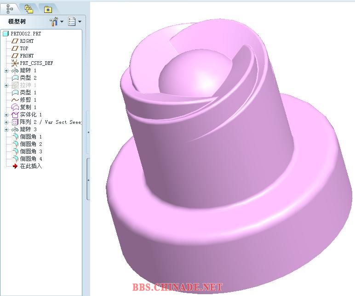The height and width of the screenshot is (296, 355).
Task: Click the trim curve icon of 修剪 1
Action: click(15, 100)
